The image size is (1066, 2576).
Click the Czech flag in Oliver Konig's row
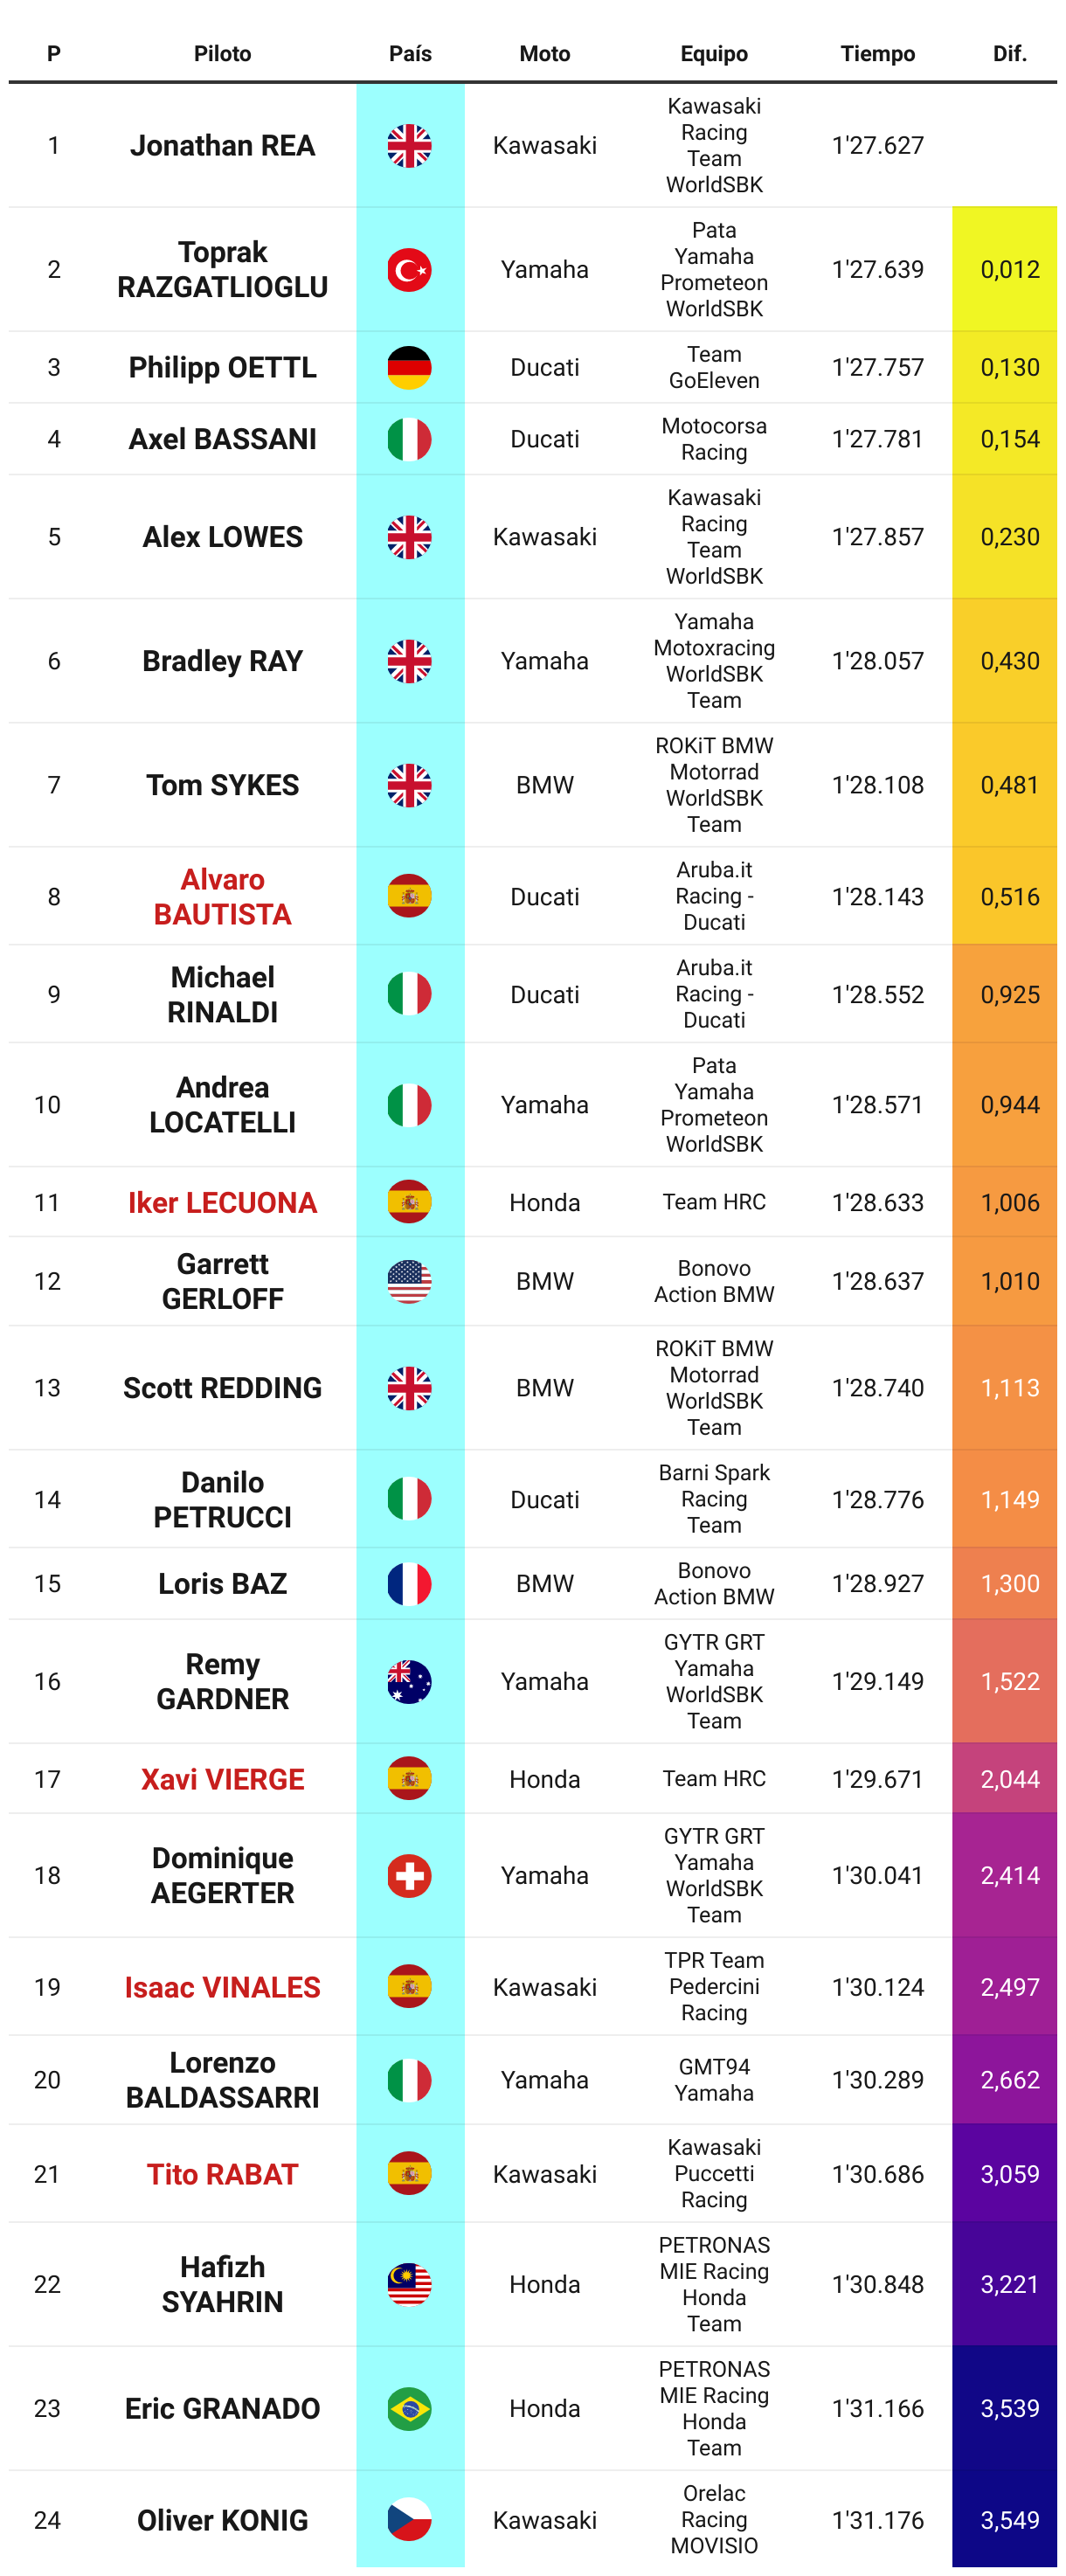[x=409, y=2519]
